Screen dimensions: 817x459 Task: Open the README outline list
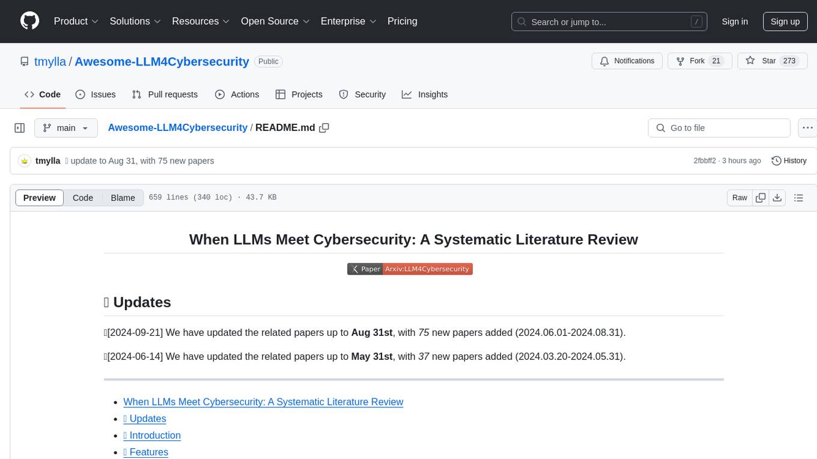(x=798, y=198)
